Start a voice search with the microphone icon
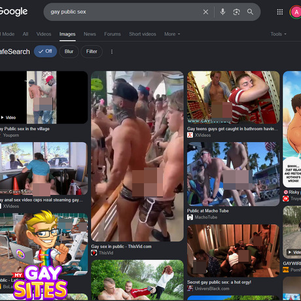The image size is (301, 301). point(222,12)
